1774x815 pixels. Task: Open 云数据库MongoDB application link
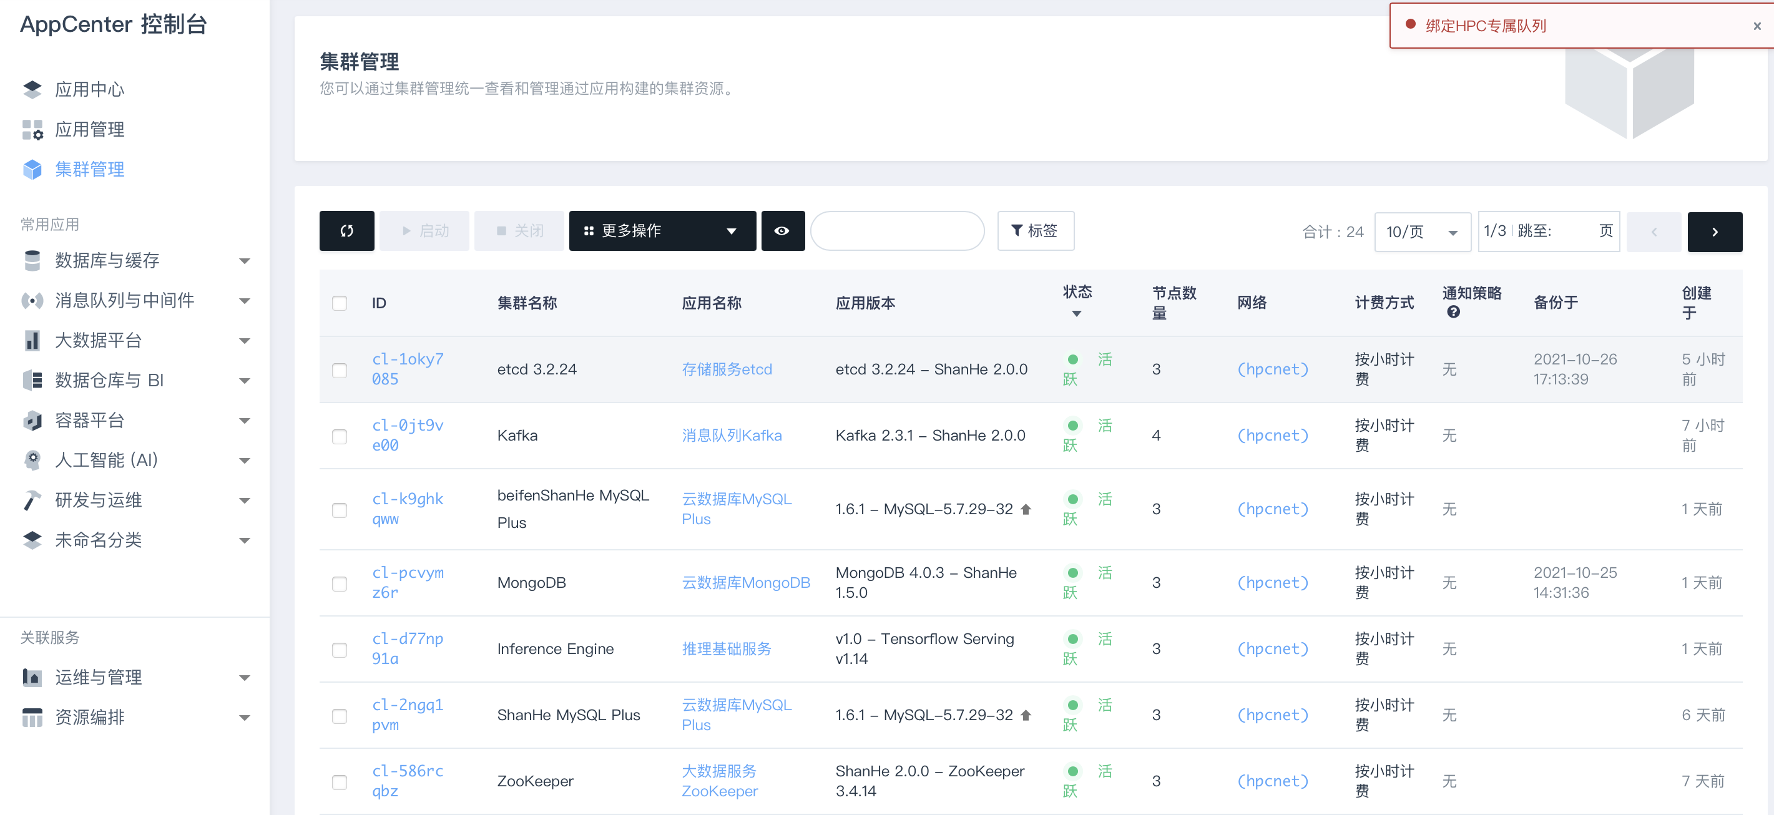pos(746,583)
